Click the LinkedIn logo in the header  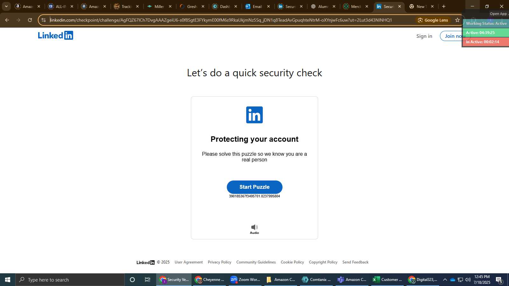point(56,35)
